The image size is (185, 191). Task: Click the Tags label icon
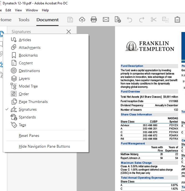[14, 125]
